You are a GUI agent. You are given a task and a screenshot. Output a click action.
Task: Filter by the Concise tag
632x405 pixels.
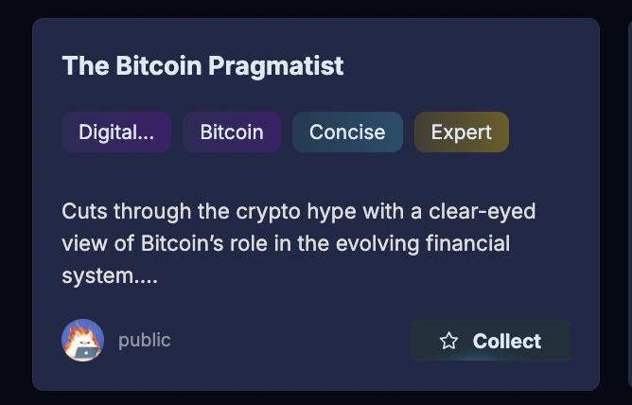click(x=347, y=132)
